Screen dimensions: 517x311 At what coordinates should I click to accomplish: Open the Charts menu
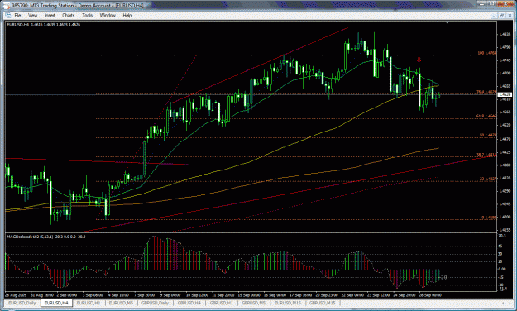69,16
